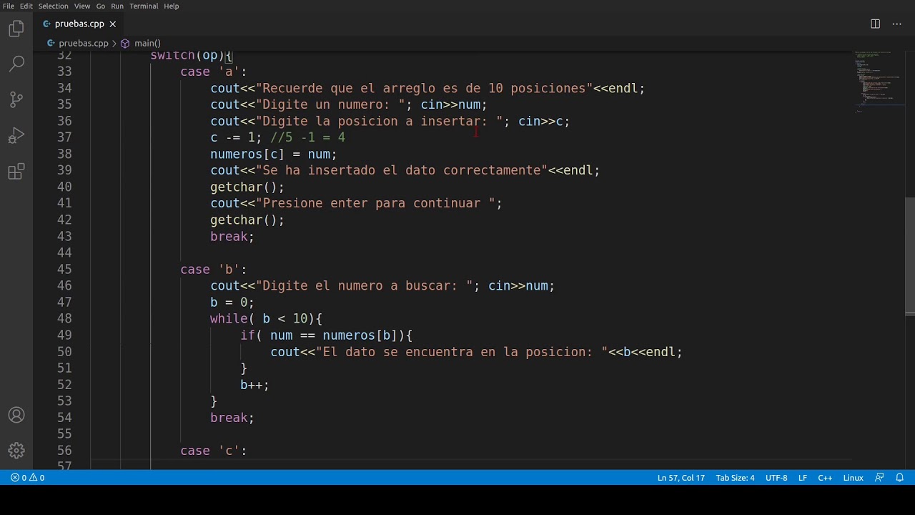915x515 pixels.
Task: Open the Run menu
Action: coord(117,6)
